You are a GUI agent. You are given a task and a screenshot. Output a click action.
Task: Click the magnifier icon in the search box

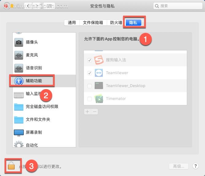157,6
